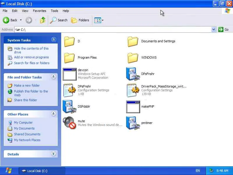Go up one folder level
The width and height of the screenshot is (233, 175).
43,20
